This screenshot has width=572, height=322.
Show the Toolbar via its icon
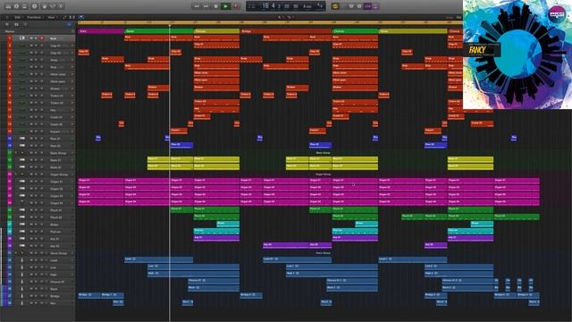(x=24, y=6)
